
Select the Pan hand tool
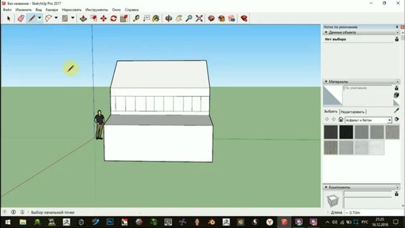coord(178,18)
